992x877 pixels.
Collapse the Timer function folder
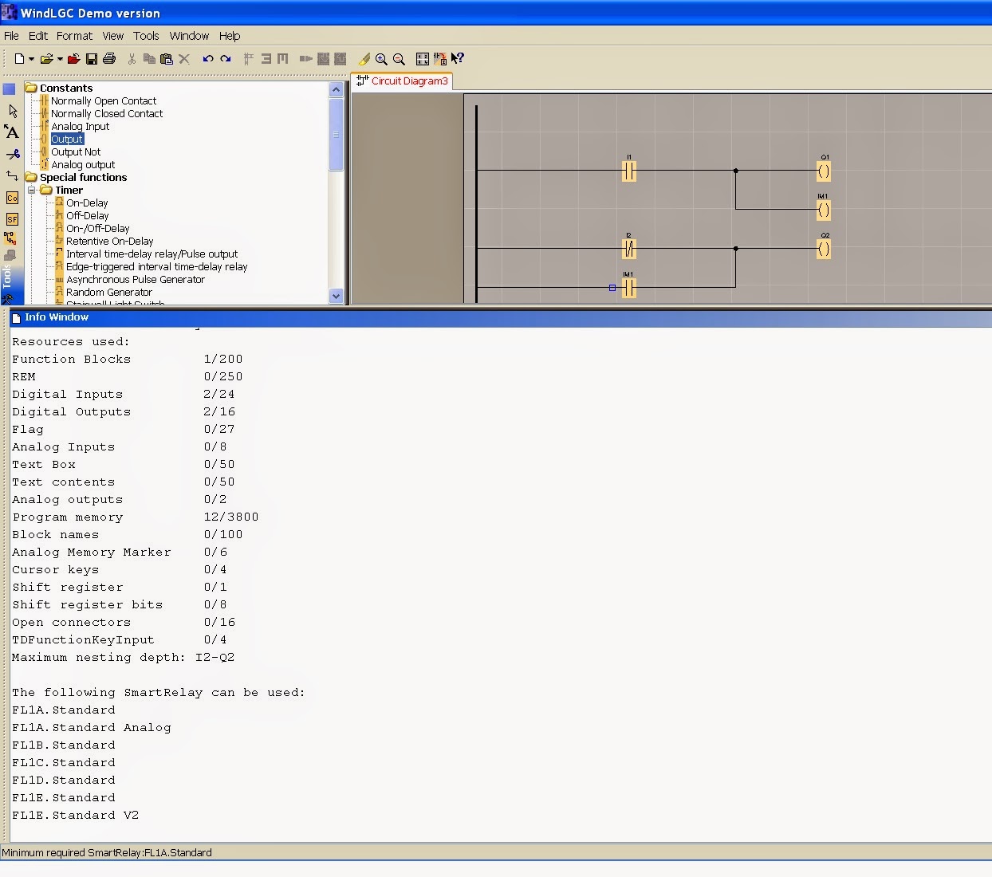[x=33, y=190]
